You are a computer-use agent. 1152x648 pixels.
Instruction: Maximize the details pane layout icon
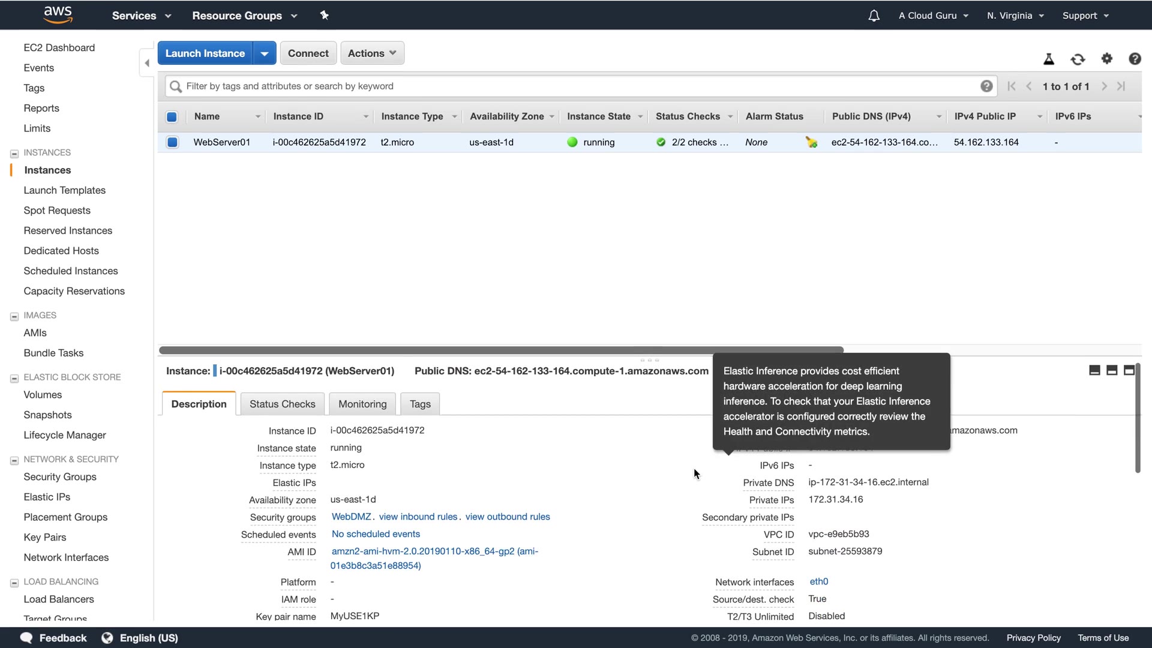tap(1129, 370)
